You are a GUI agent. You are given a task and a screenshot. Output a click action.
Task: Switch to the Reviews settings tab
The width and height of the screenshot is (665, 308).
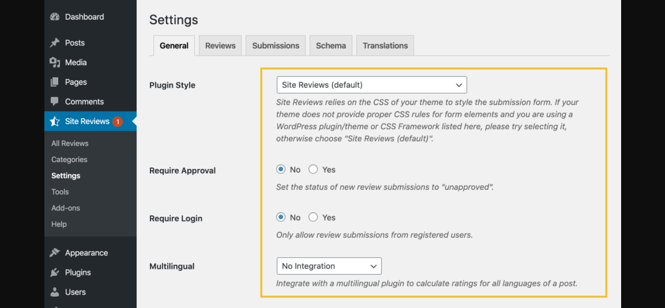click(x=220, y=45)
